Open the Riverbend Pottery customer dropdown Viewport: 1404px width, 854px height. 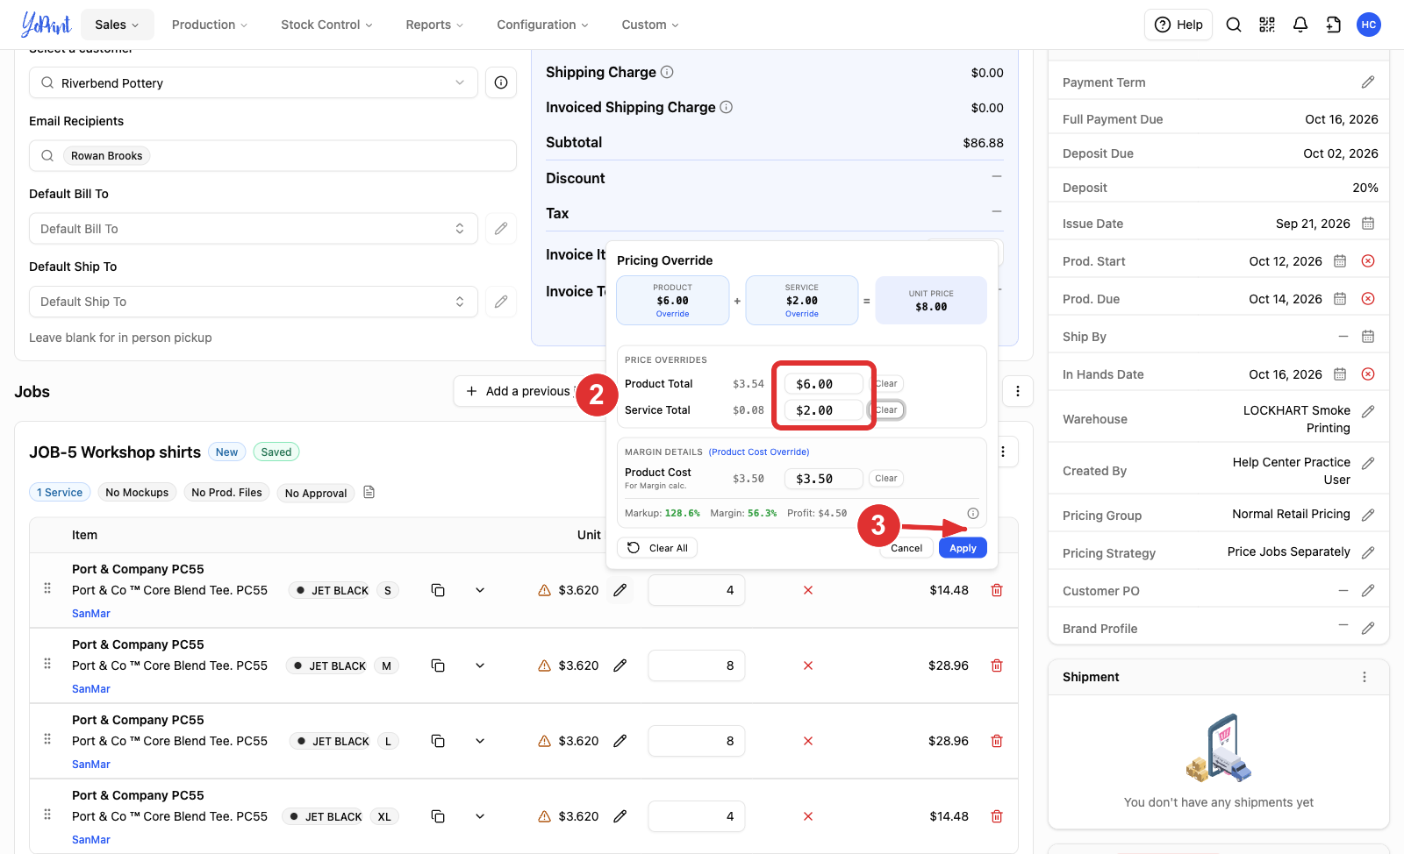(254, 82)
